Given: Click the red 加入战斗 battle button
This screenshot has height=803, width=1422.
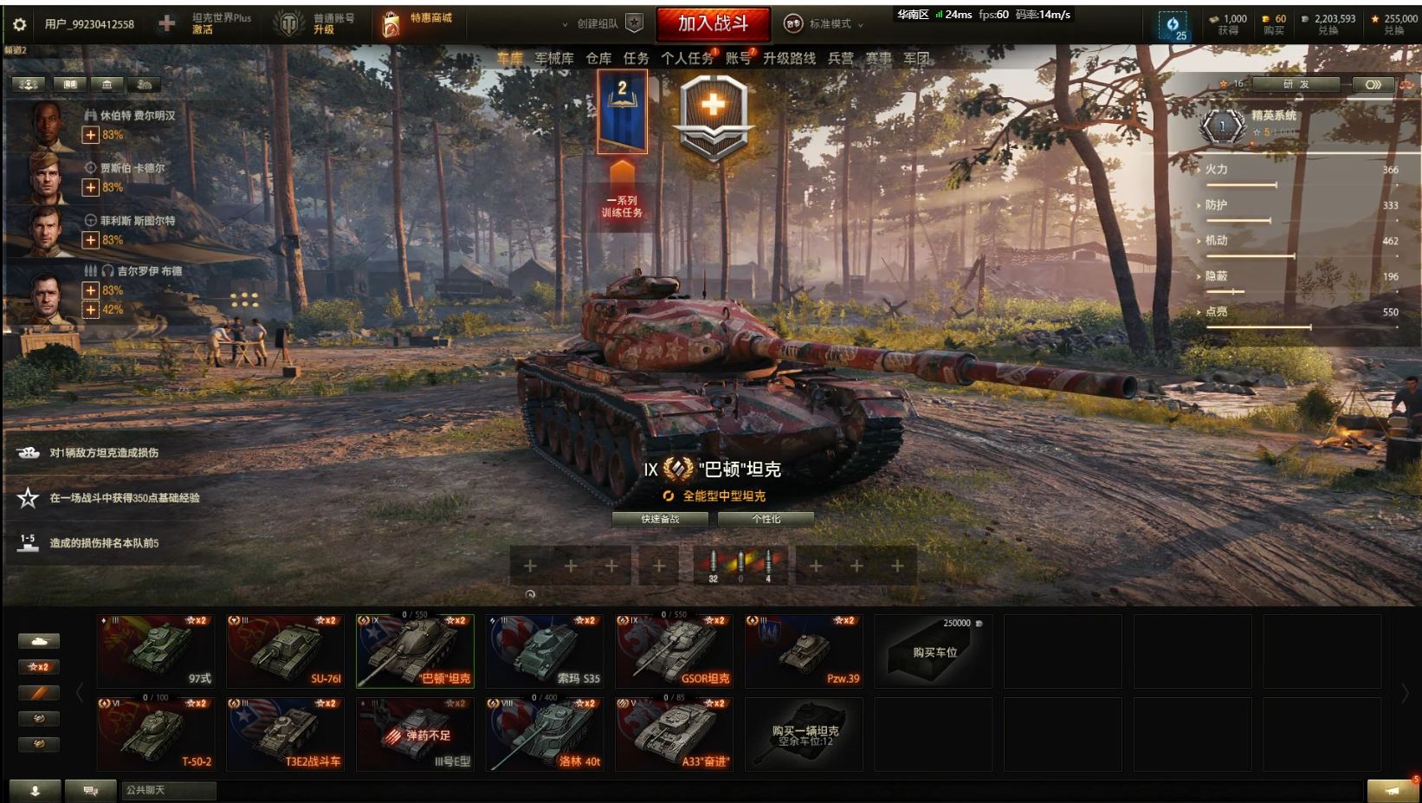Looking at the screenshot, I should point(713,24).
